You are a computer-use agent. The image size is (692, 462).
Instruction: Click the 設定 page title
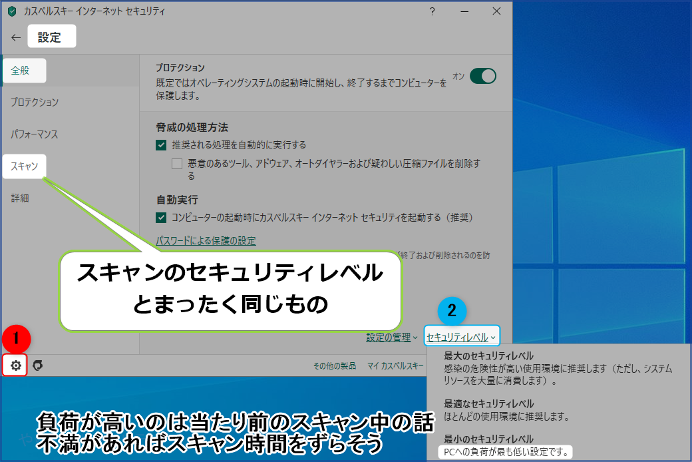click(49, 37)
